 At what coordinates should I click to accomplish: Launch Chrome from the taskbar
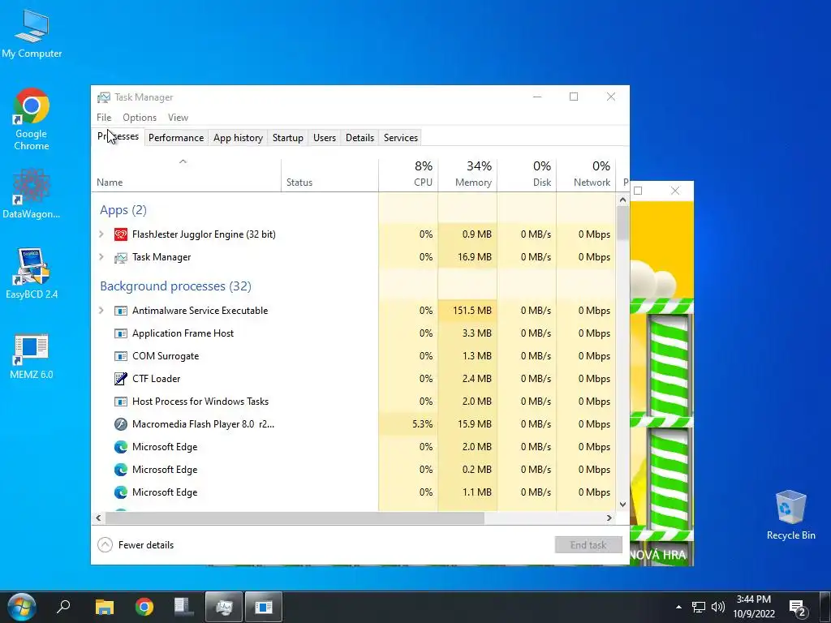144,607
